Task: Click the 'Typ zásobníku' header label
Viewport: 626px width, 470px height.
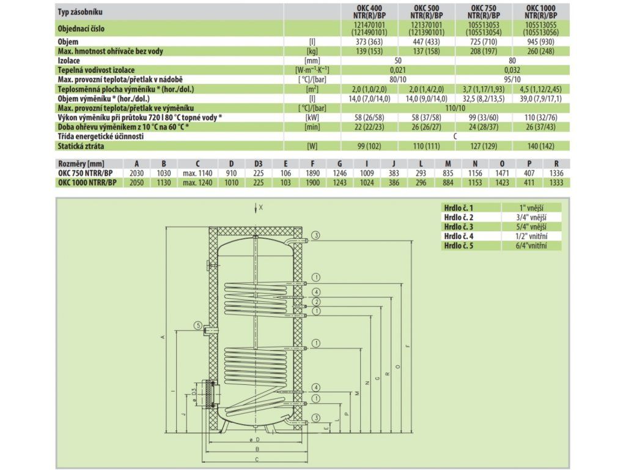Action: (80, 12)
